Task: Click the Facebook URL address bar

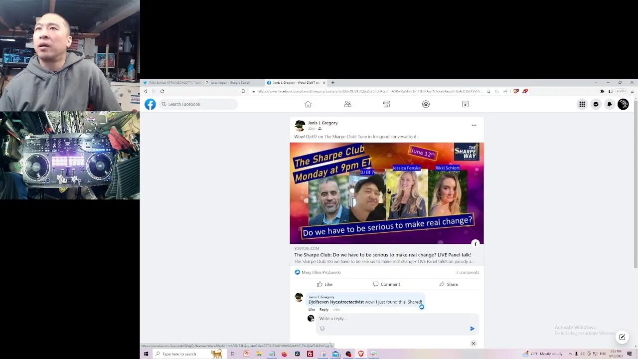Action: pyautogui.click(x=370, y=91)
